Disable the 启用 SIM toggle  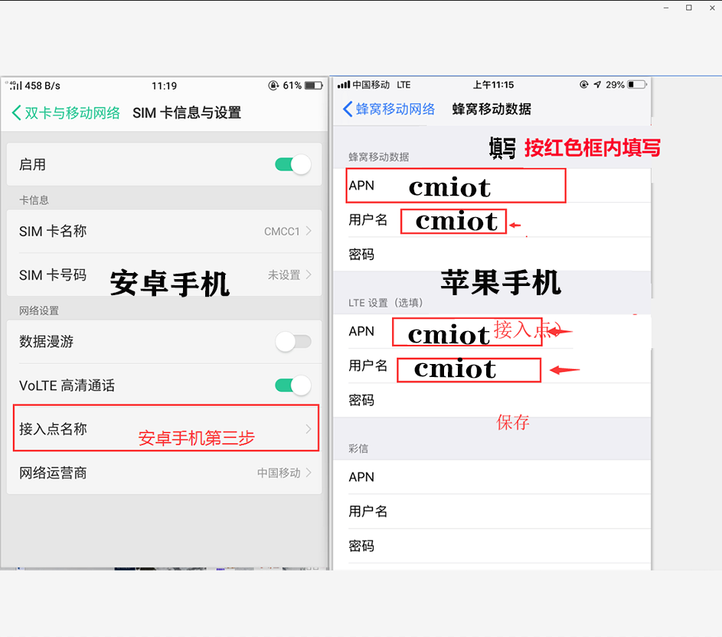pos(293,164)
